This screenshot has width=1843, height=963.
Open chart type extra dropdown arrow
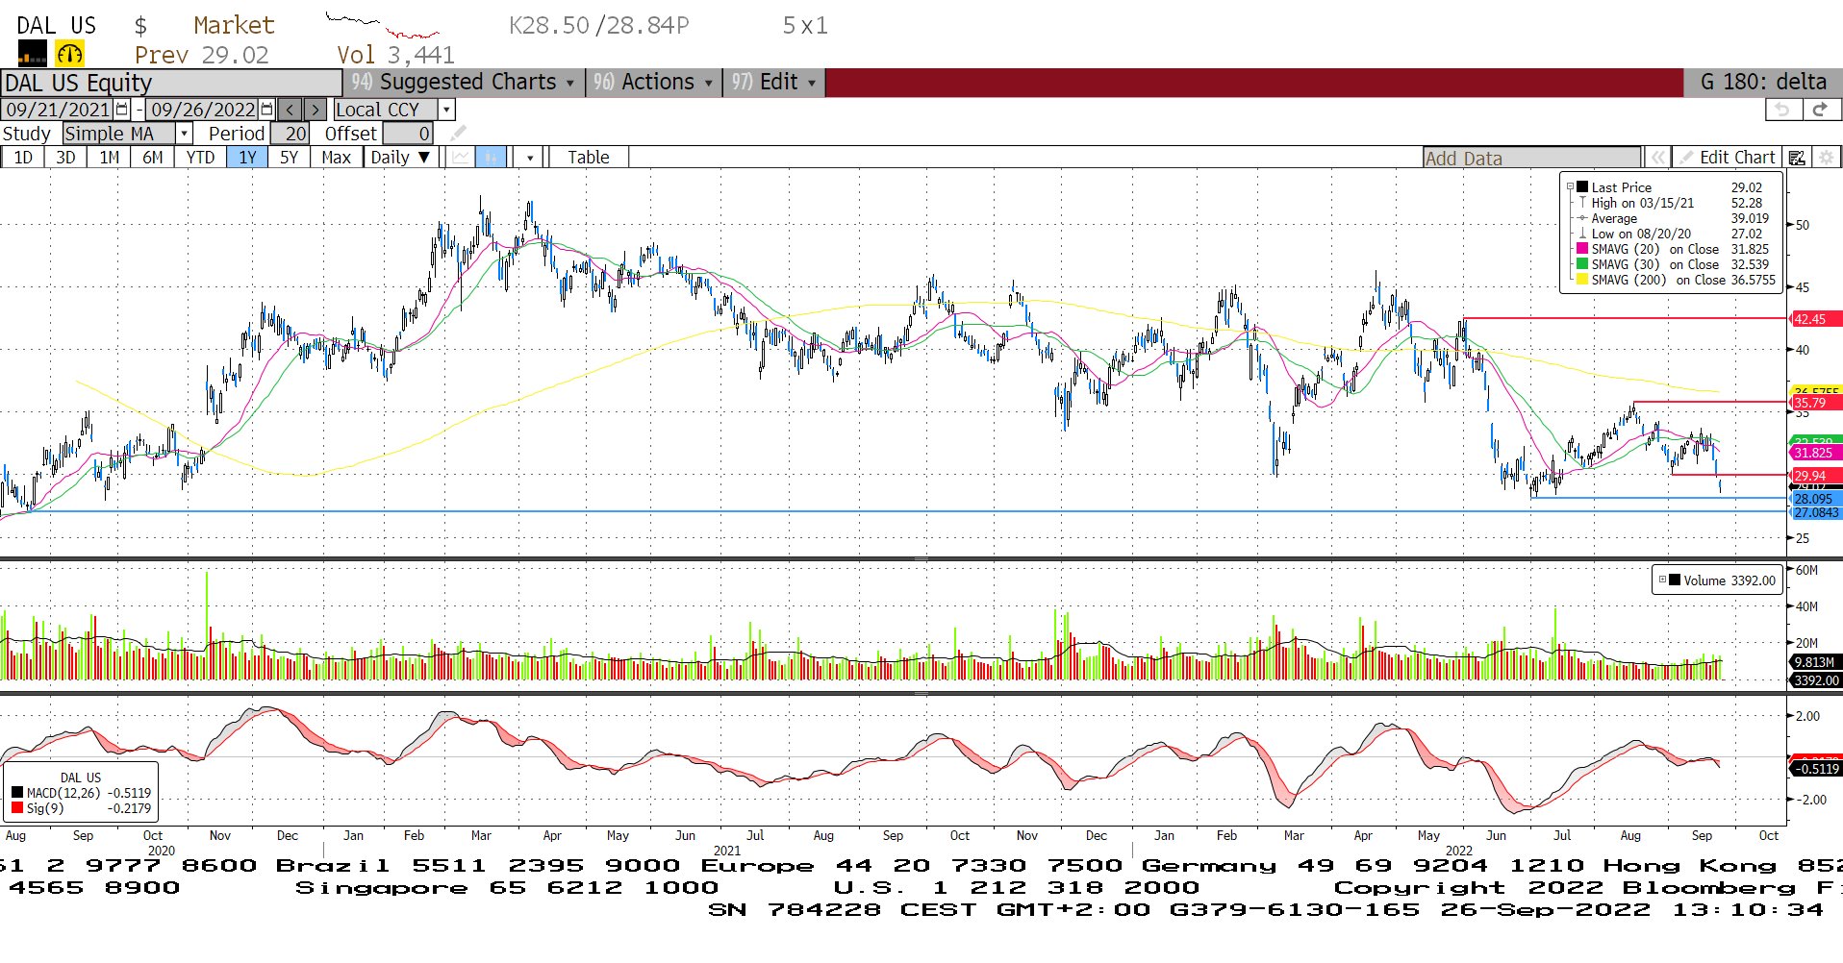(x=530, y=158)
